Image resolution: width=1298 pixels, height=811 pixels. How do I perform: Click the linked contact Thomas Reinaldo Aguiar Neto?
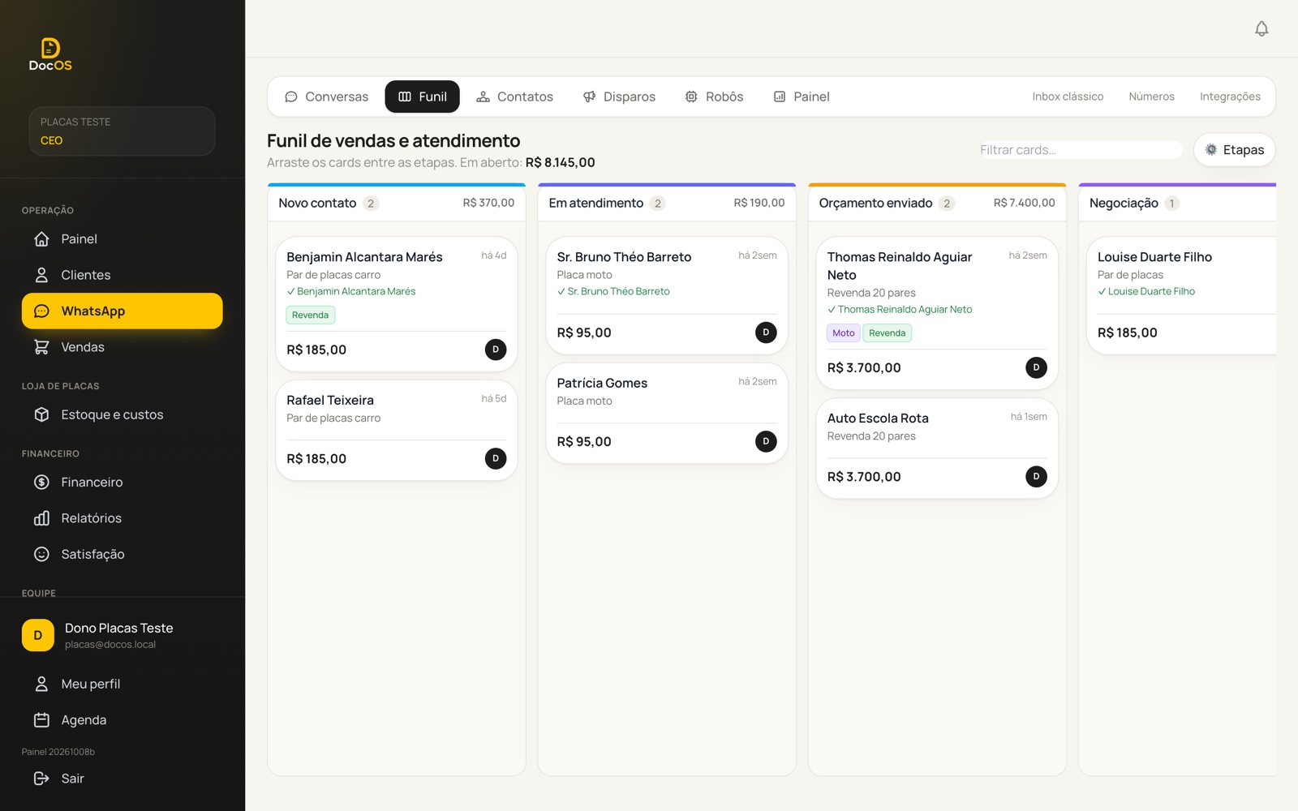click(x=900, y=310)
